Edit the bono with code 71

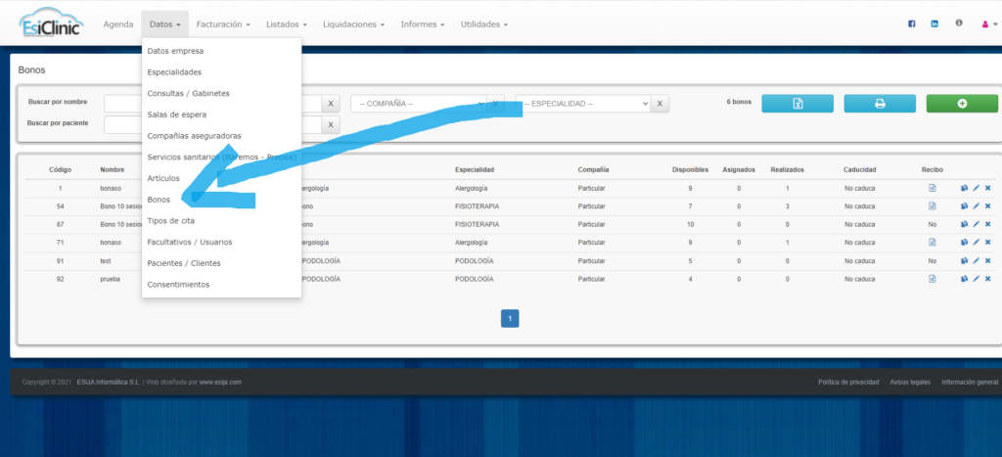pyautogui.click(x=976, y=243)
